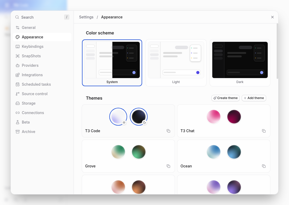Click the Storage drive icon
289x205 pixels.
18,103
